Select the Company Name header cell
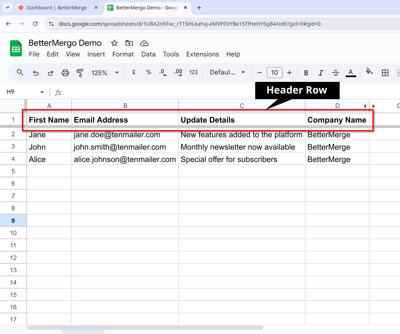The height and width of the screenshot is (334, 400). tap(337, 120)
